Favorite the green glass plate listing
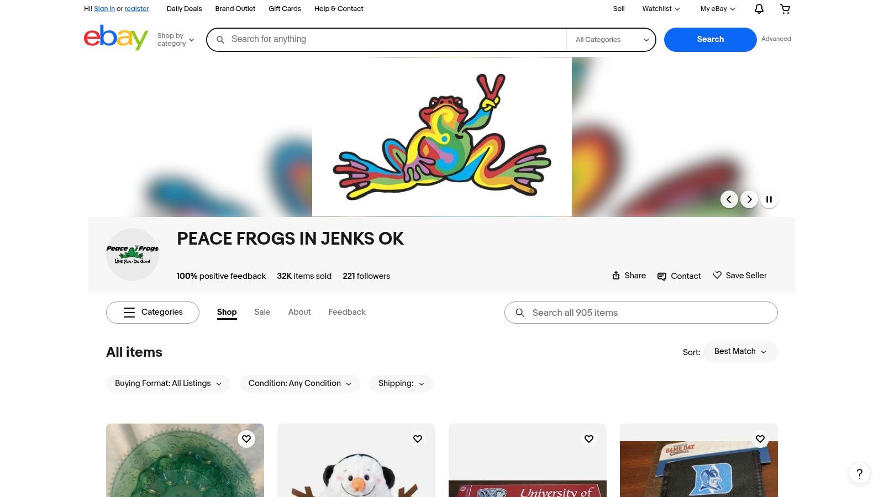The width and height of the screenshot is (884, 497). coord(246,438)
